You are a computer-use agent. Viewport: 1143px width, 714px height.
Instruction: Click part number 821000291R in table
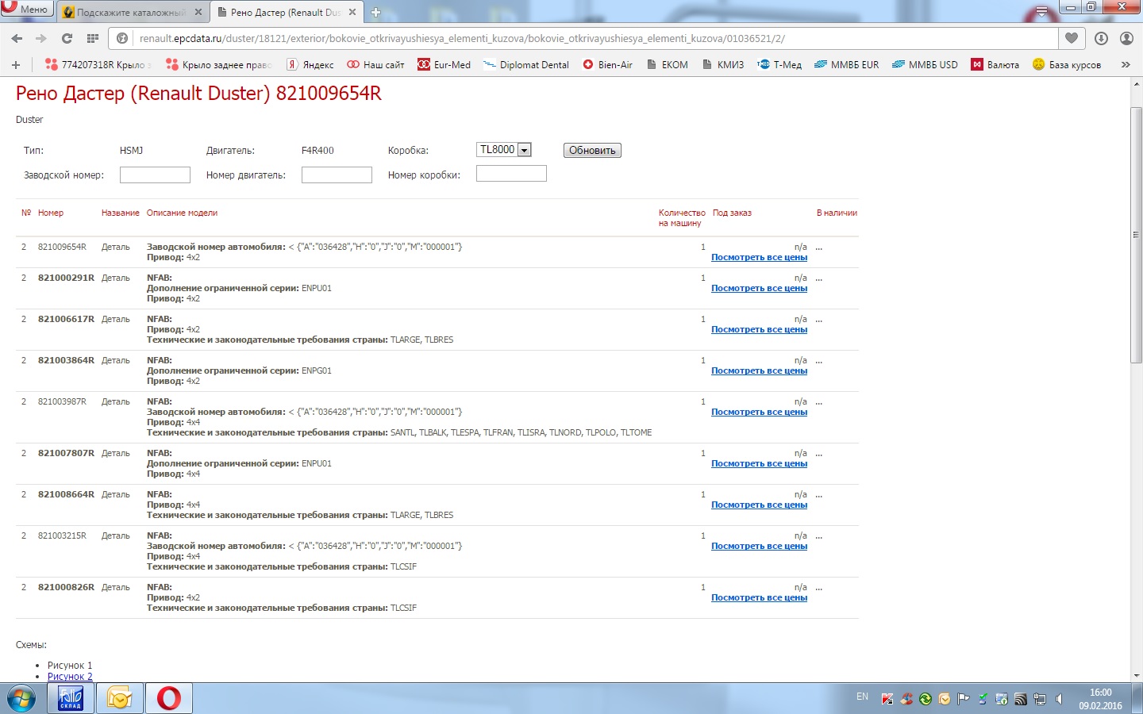pos(66,278)
